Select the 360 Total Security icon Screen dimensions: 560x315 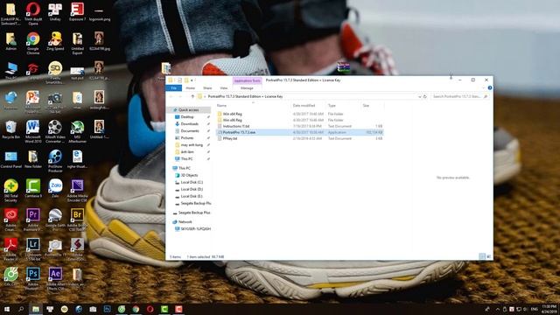click(10, 191)
